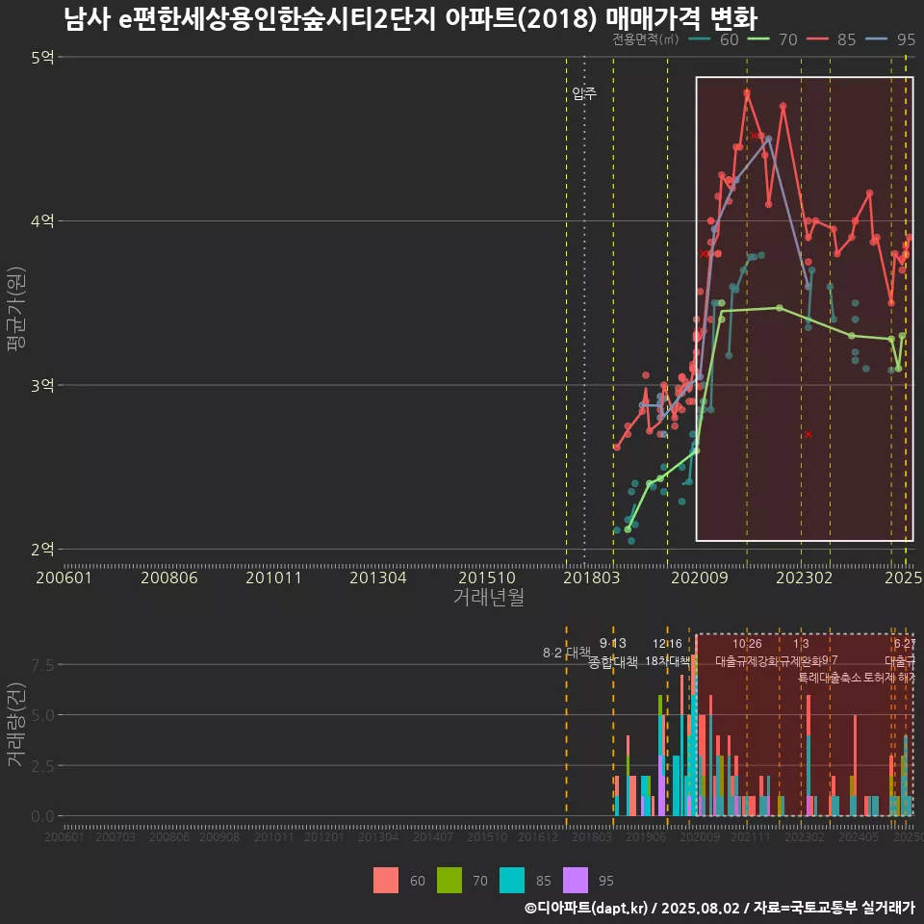Click the 5억 price axis label
The height and width of the screenshot is (924, 924).
point(42,57)
